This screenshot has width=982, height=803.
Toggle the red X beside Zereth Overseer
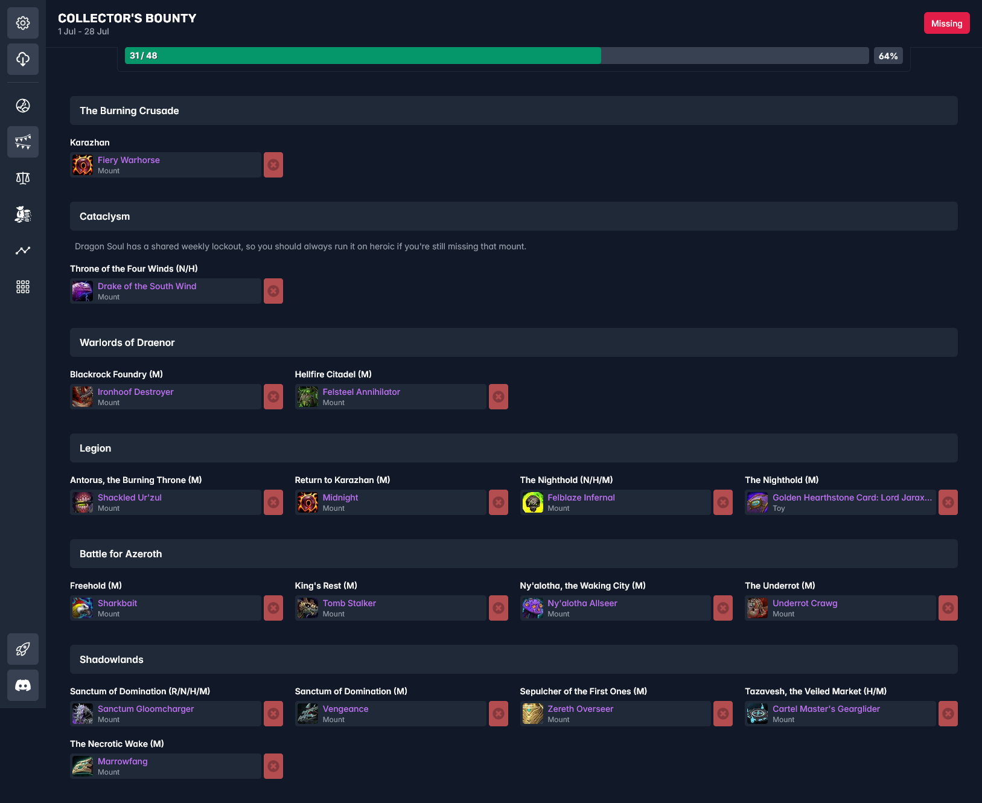click(723, 714)
